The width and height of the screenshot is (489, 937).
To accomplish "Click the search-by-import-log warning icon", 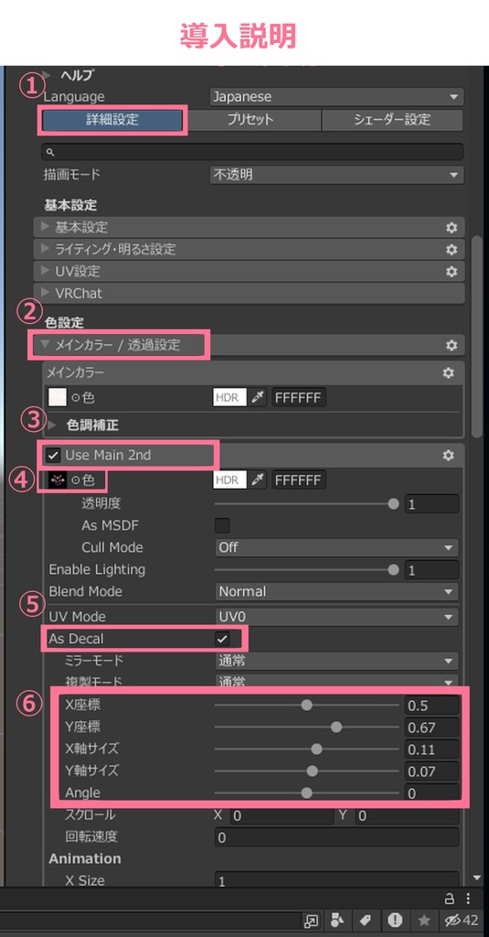I will 395,920.
